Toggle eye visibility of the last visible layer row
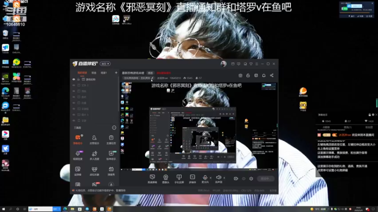This screenshot has height=212, width=378. pyautogui.click(x=74, y=121)
